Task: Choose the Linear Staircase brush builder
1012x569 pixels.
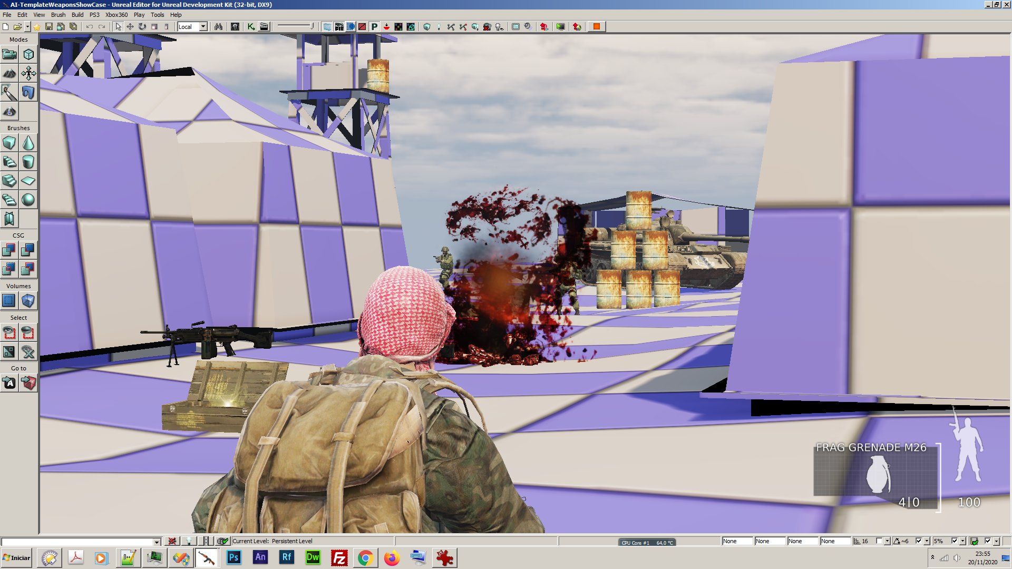Action: point(9,181)
